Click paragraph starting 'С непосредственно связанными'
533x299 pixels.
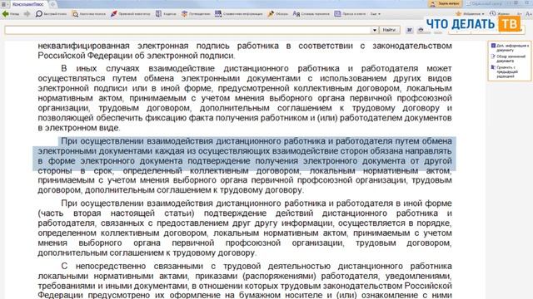click(x=245, y=281)
